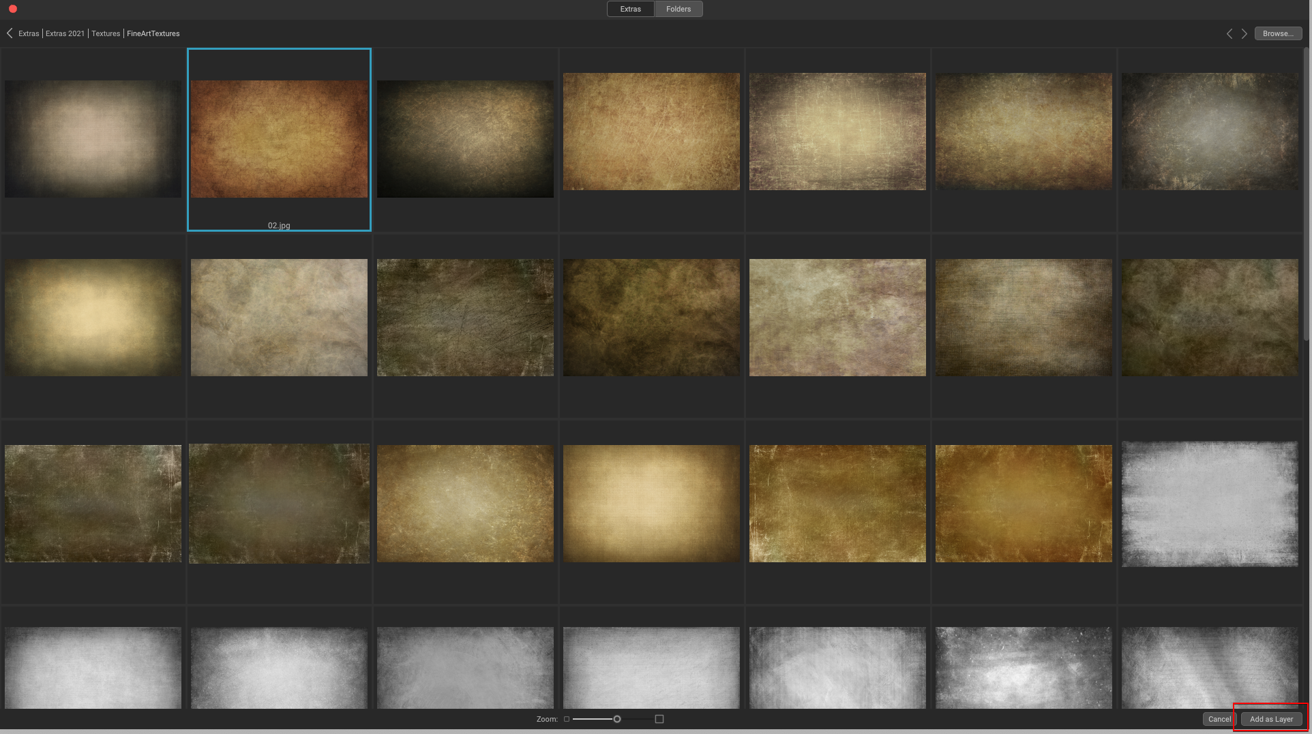Choose the pale yellow glowing texture in second row
The height and width of the screenshot is (734, 1312).
(93, 318)
